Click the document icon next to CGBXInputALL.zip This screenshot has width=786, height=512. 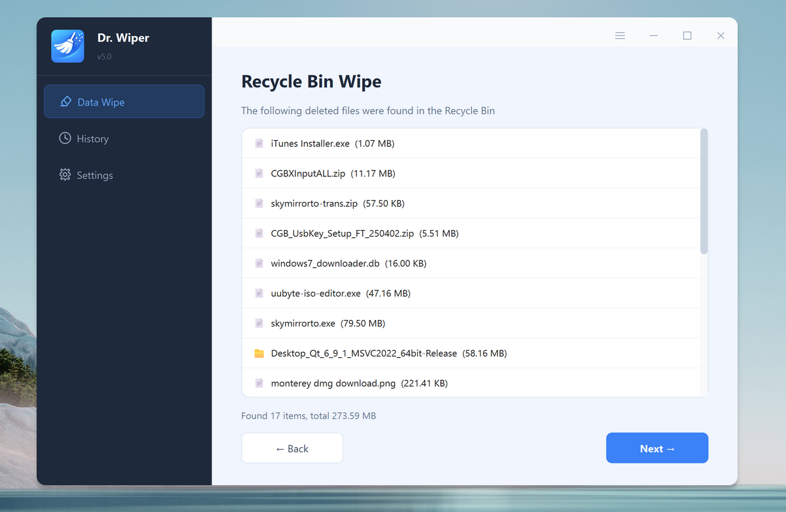(x=259, y=173)
